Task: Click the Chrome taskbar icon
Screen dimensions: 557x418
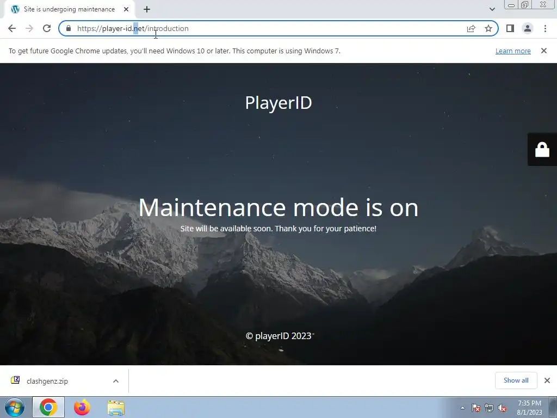Action: point(48,407)
